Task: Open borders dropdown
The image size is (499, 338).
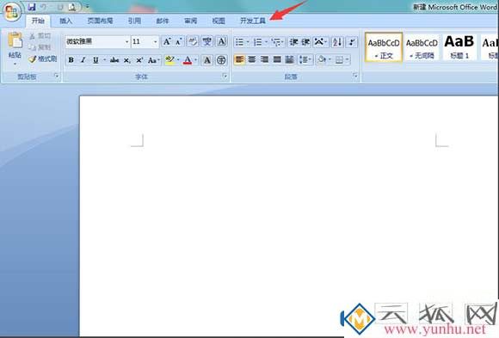Action: pos(348,59)
